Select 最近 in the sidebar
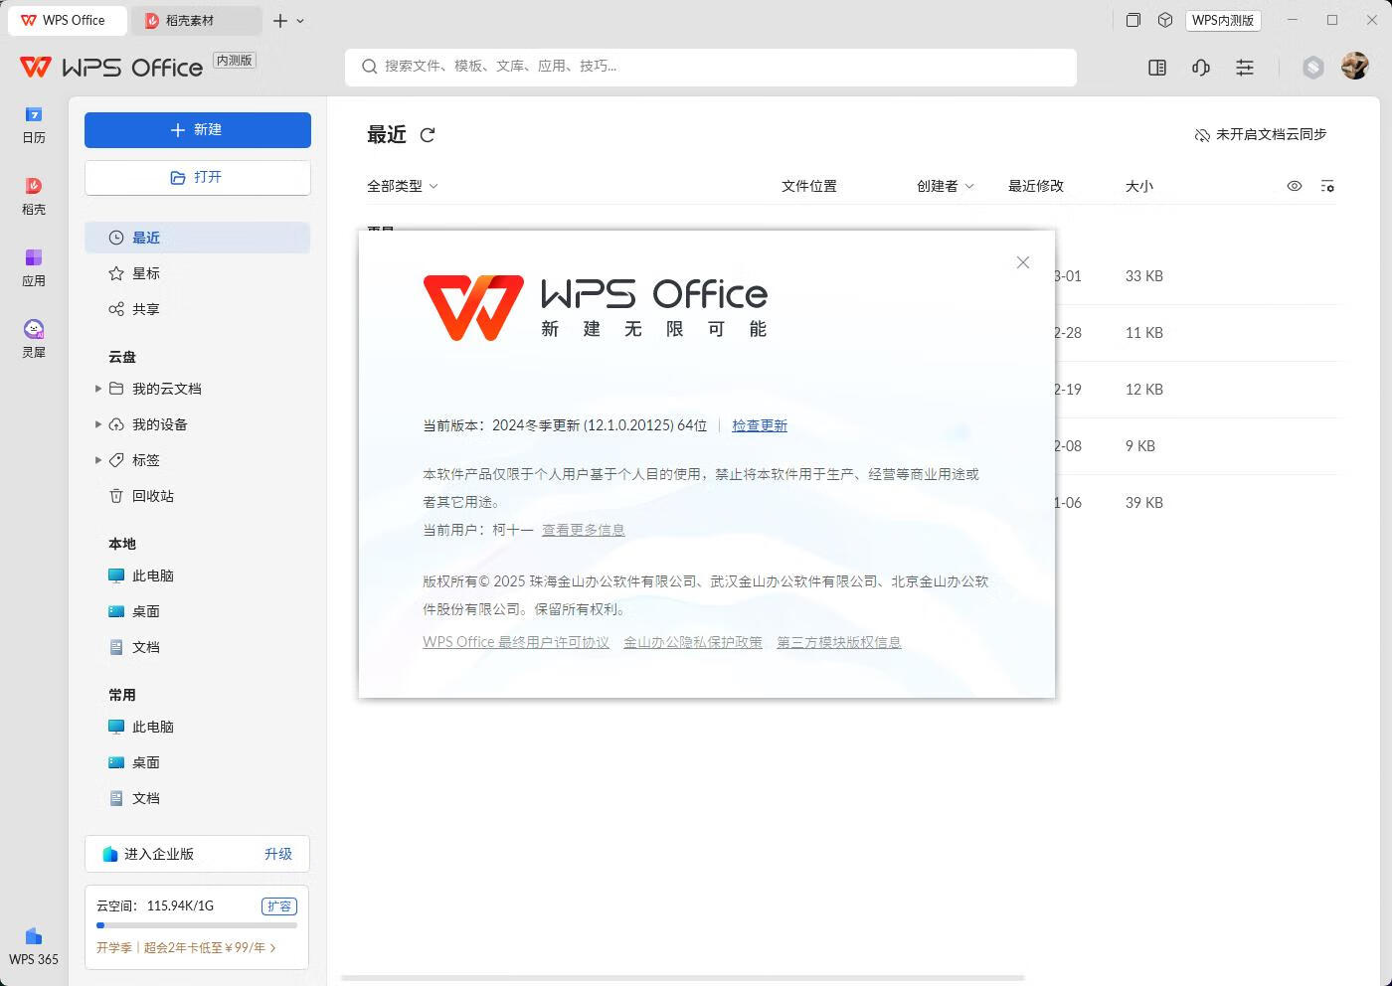The width and height of the screenshot is (1392, 986). click(198, 238)
